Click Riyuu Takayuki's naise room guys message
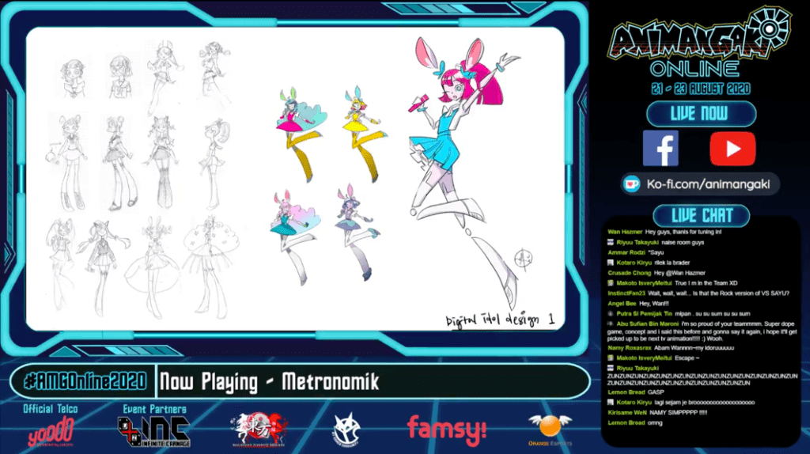Viewport: 810px width, 454px height. click(656, 242)
